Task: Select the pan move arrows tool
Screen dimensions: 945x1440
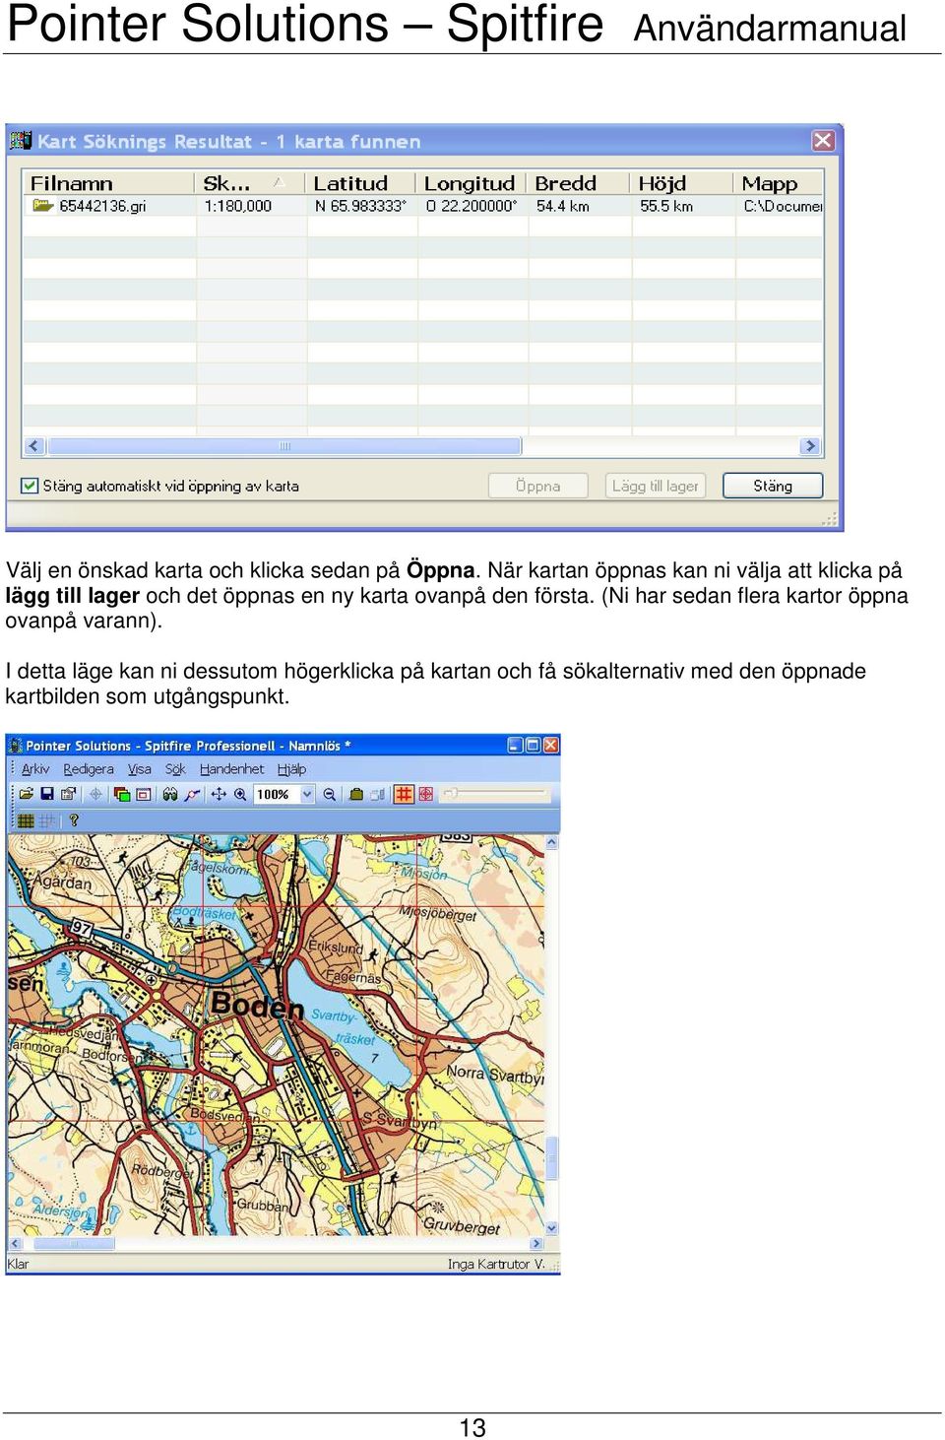Action: pyautogui.click(x=219, y=794)
